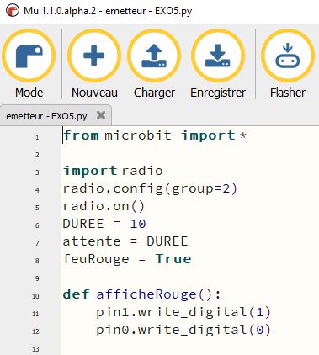The image size is (319, 355).
Task: Click the Mode label text
Action: pos(29,93)
